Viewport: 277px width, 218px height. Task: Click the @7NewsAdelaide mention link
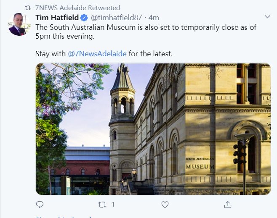click(97, 54)
